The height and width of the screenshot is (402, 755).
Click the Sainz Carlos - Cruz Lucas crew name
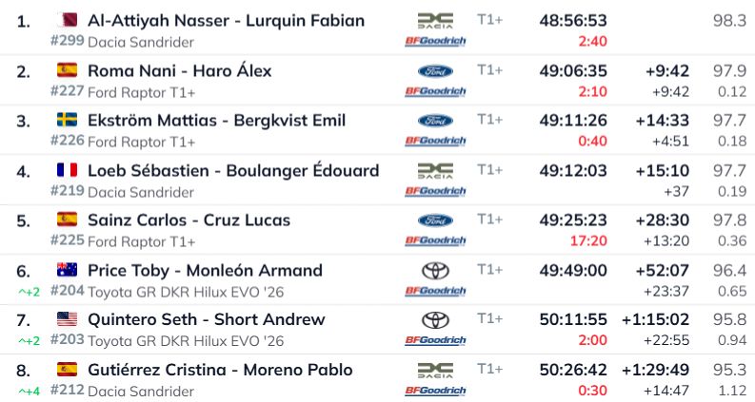[189, 220]
